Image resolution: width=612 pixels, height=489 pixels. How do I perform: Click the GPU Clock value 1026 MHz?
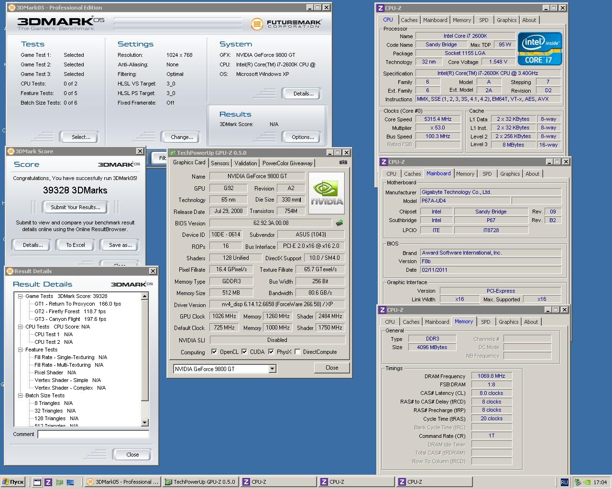pos(224,316)
